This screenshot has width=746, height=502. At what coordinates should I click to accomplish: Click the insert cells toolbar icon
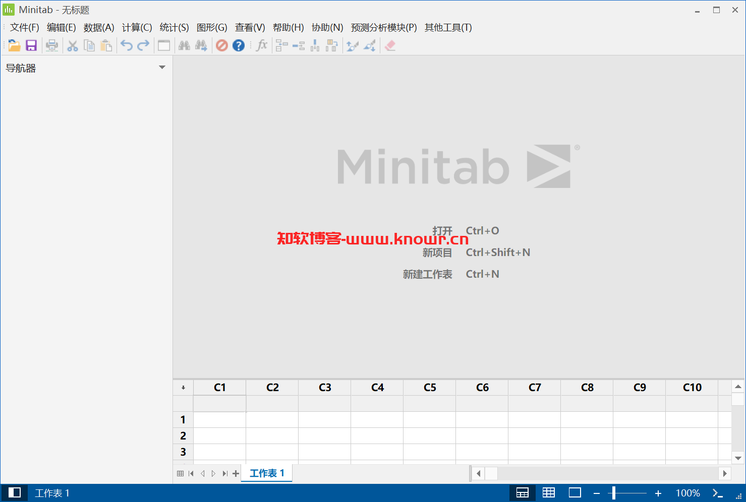tap(282, 45)
